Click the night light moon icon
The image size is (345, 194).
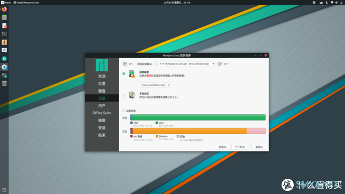point(327,3)
